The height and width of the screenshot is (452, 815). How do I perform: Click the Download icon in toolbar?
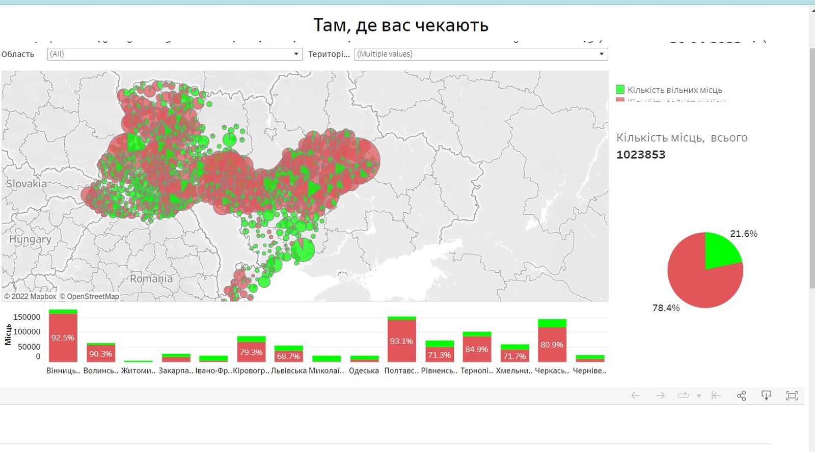(x=766, y=395)
